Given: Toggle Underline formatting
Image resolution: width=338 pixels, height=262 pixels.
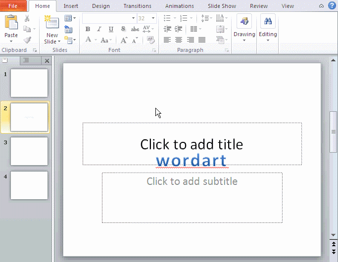Looking at the screenshot, I should point(111,29).
